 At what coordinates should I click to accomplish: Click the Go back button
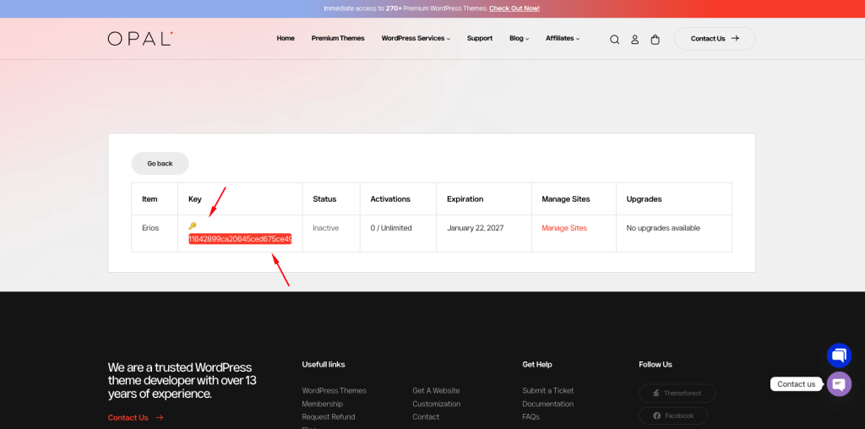click(160, 163)
